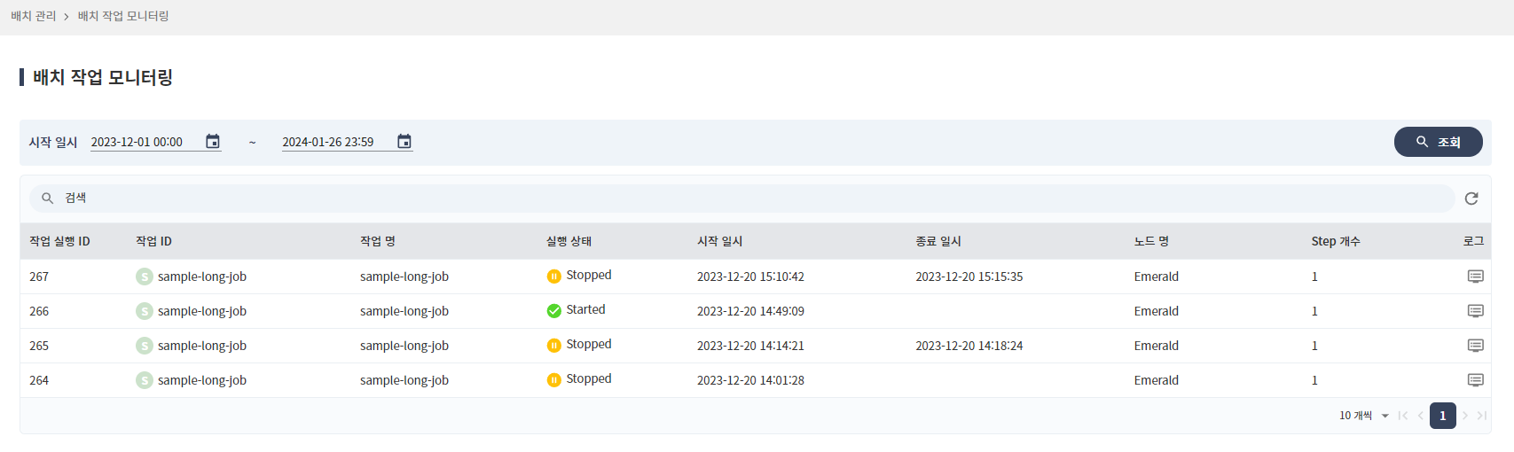Go to the next page arrow

[1465, 416]
